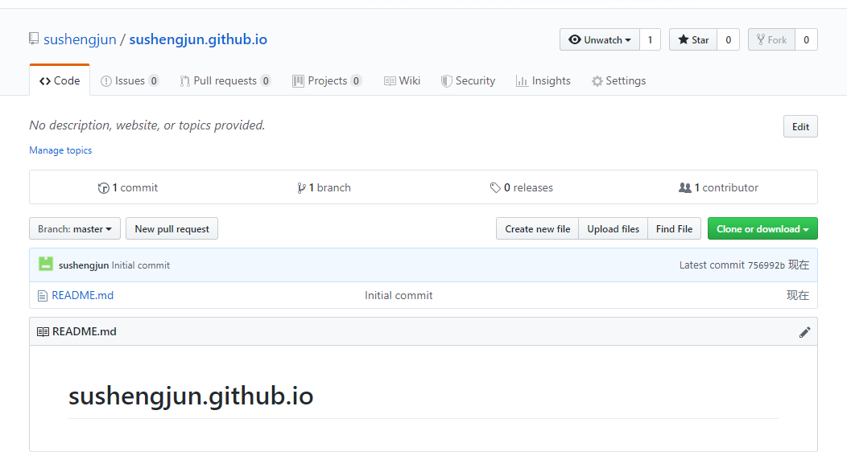This screenshot has height=472, width=847.
Task: Click the 现在 timestamp in README.md row
Action: pyautogui.click(x=797, y=296)
